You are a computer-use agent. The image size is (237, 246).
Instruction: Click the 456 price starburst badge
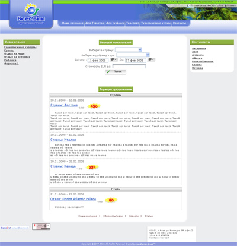point(94,106)
